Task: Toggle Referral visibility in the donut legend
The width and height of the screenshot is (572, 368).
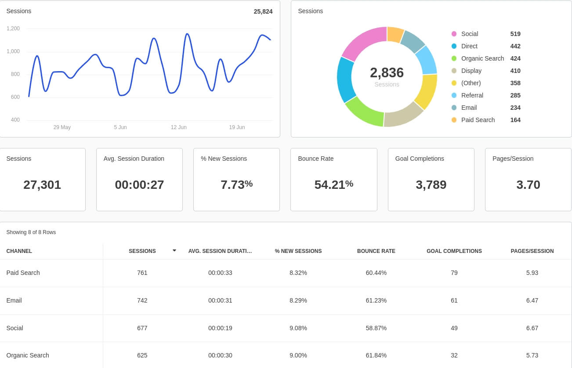Action: pos(472,95)
